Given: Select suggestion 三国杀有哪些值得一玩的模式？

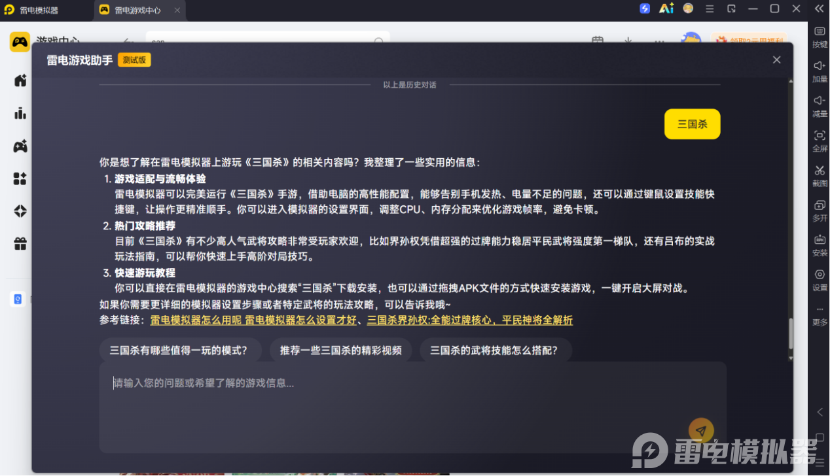Looking at the screenshot, I should click(x=180, y=350).
